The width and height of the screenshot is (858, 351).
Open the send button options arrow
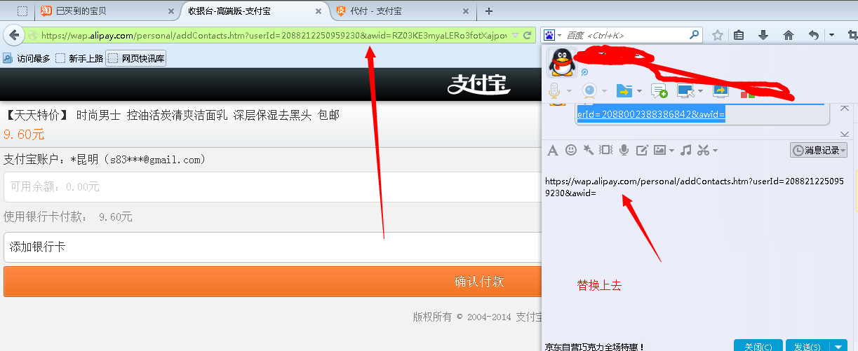pyautogui.click(x=839, y=346)
